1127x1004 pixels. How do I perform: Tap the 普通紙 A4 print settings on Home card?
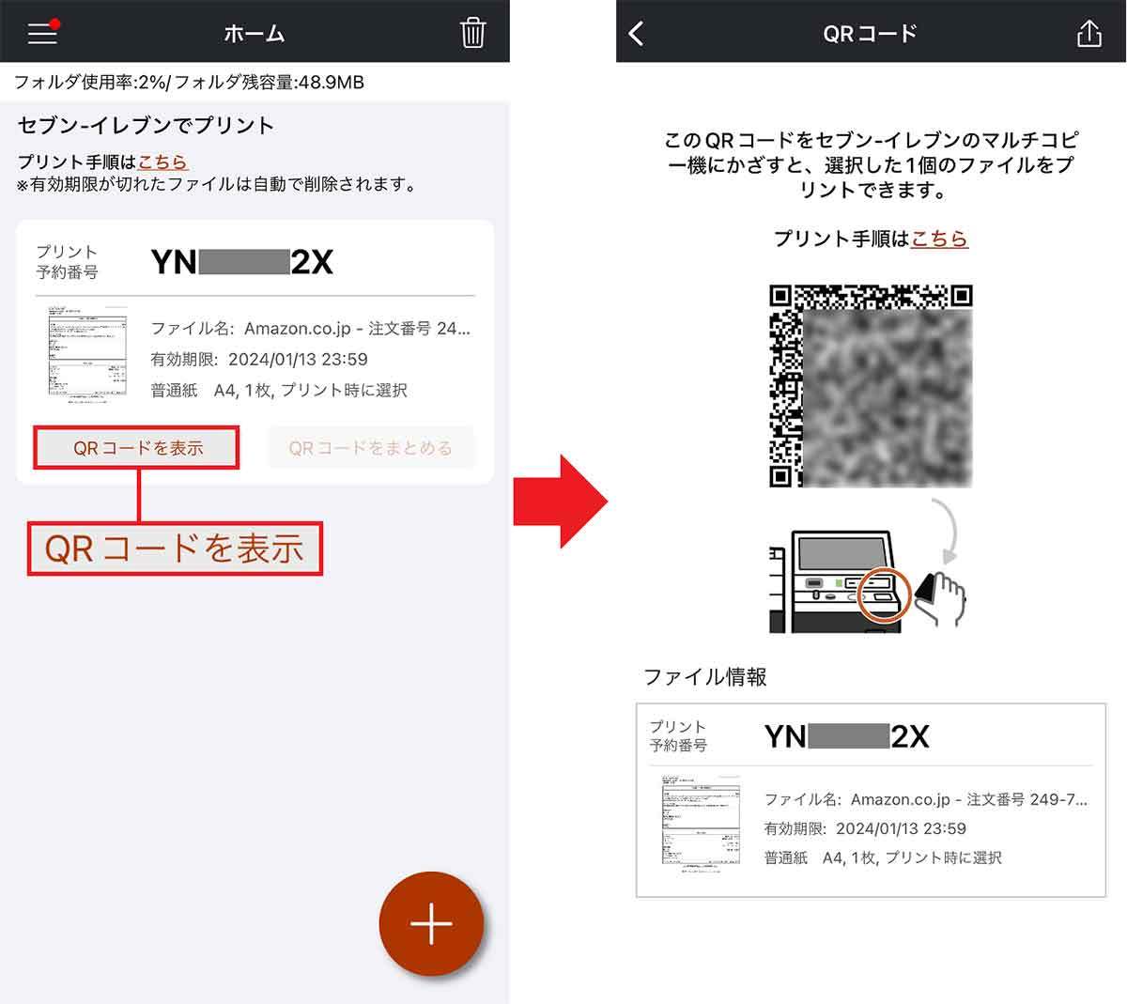pyautogui.click(x=279, y=390)
